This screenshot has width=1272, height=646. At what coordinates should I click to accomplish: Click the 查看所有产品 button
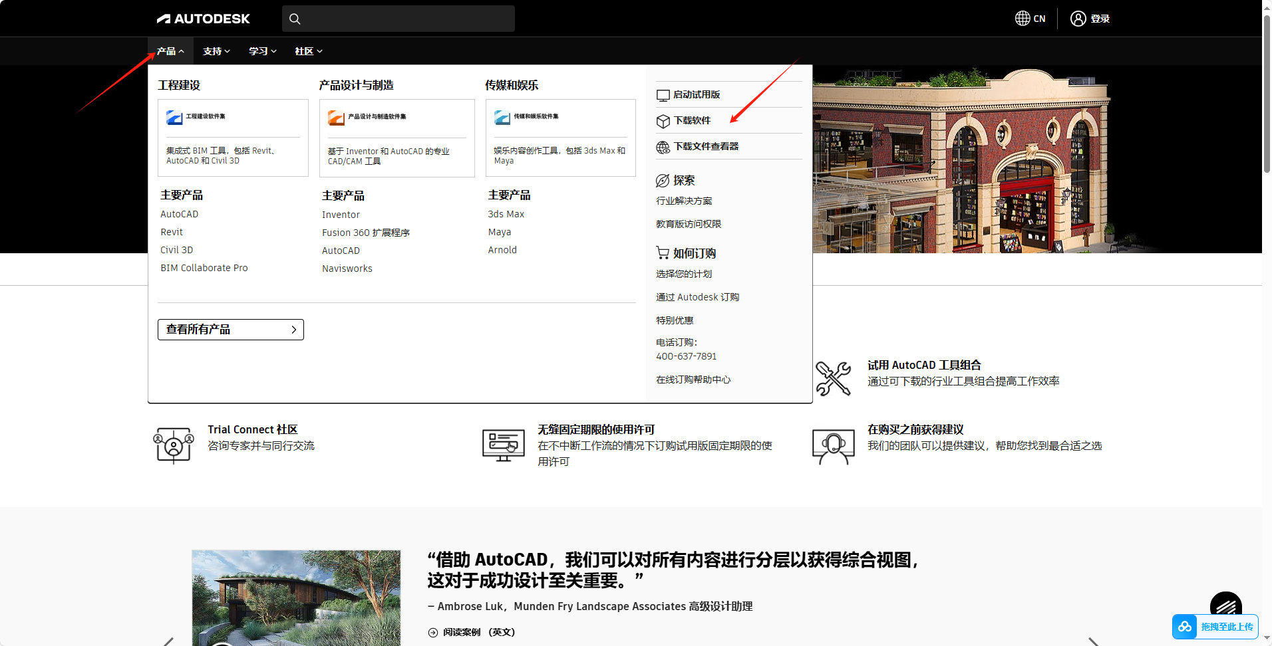coord(231,330)
